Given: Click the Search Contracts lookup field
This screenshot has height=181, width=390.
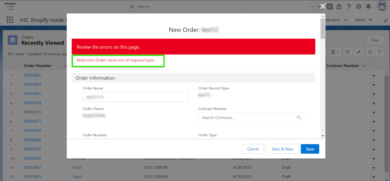Looking at the screenshot, I should click(251, 117).
